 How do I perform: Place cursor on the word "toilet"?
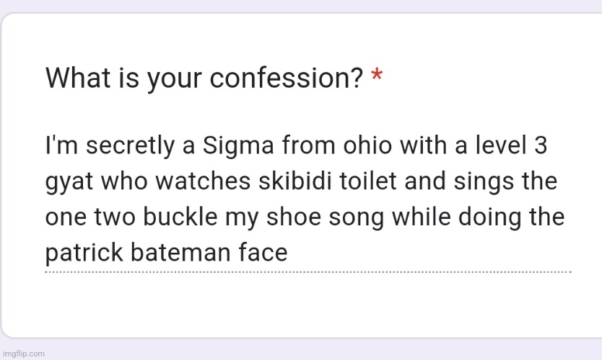point(368,181)
